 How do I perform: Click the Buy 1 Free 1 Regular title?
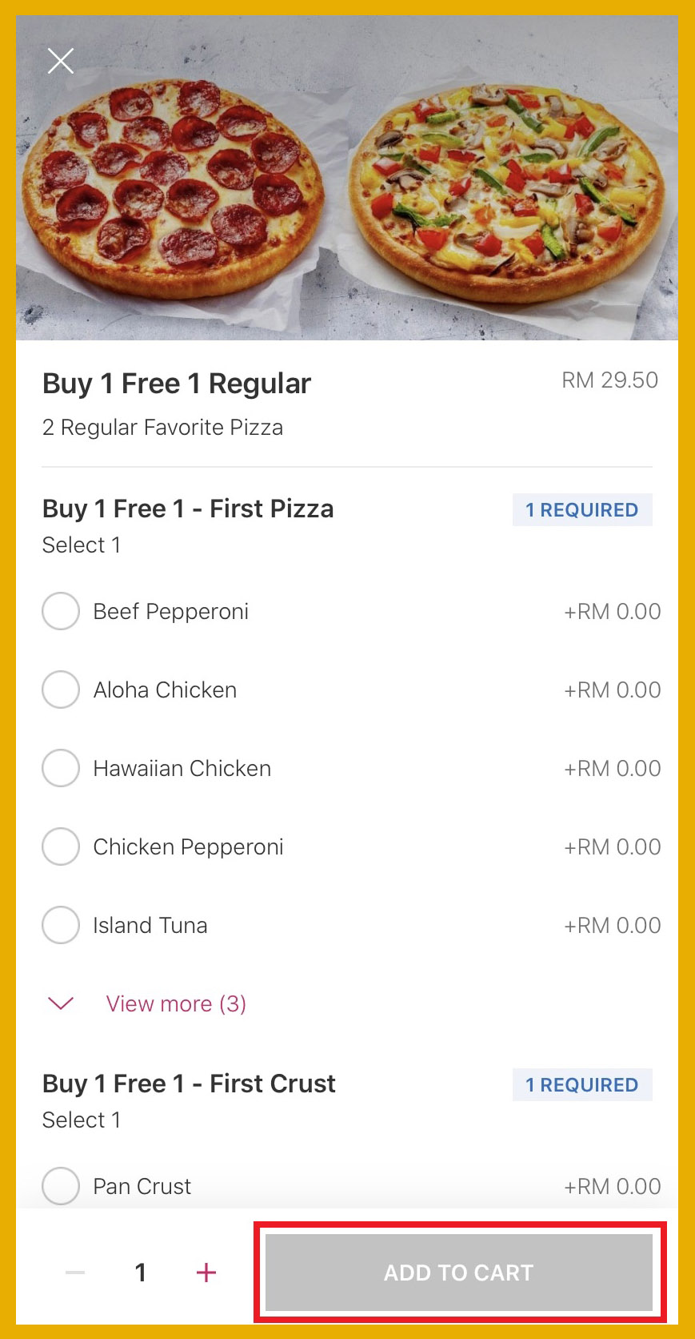[x=177, y=384]
